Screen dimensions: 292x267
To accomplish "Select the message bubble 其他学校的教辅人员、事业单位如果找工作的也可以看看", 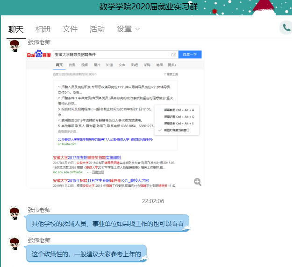I will 107,223.
